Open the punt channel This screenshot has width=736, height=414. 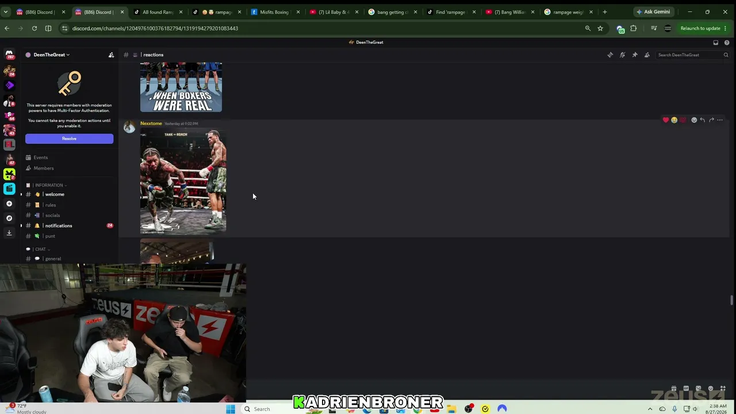point(69,236)
